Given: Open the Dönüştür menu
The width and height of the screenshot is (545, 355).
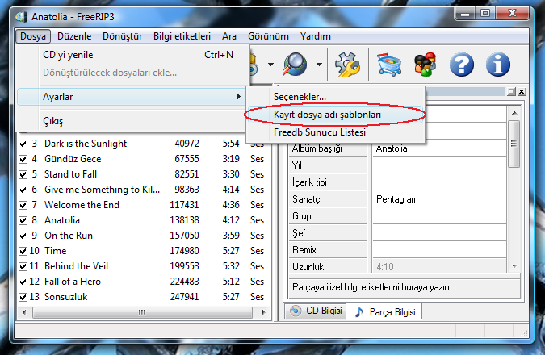Looking at the screenshot, I should (x=122, y=36).
